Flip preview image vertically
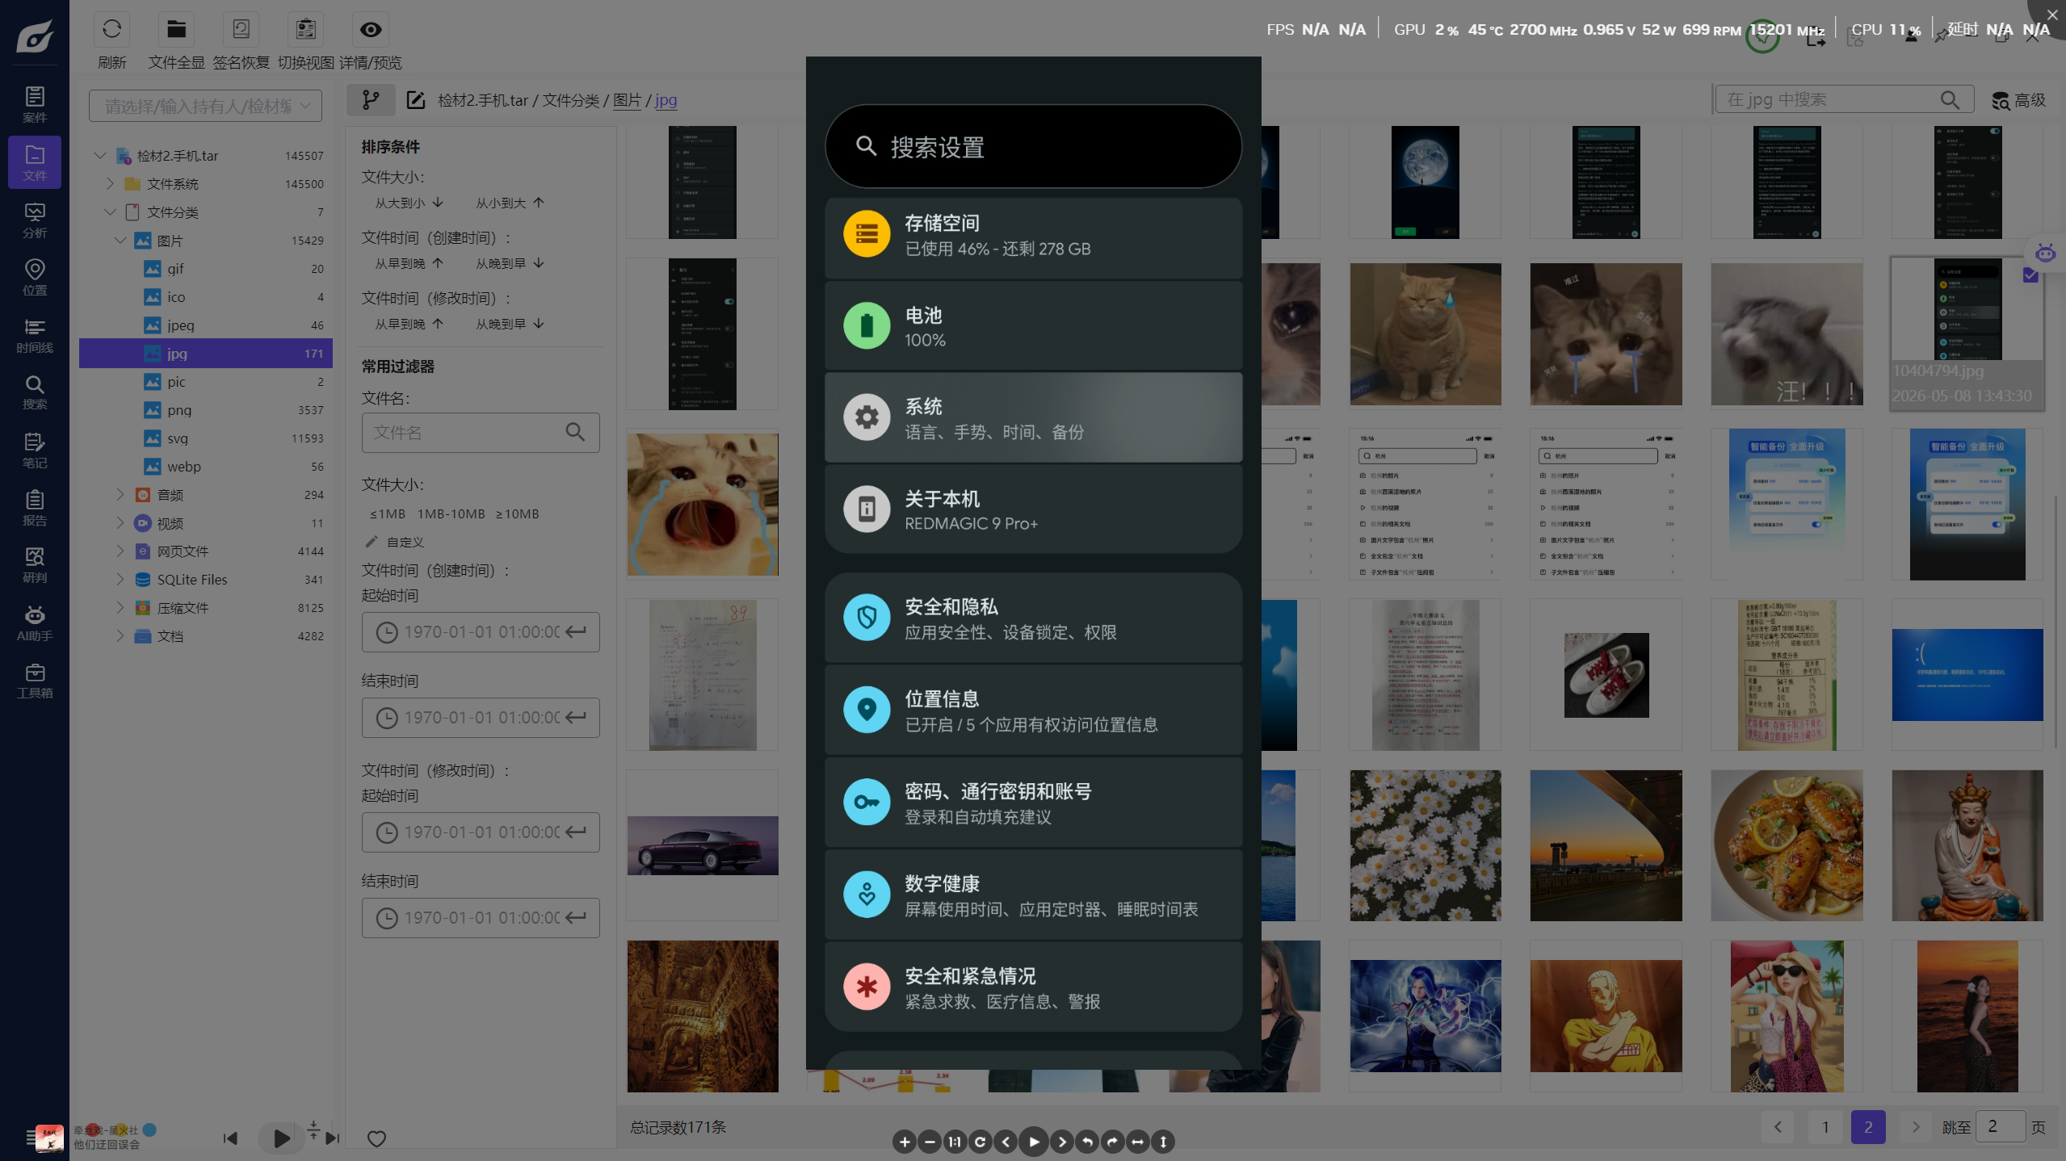 point(1163,1142)
